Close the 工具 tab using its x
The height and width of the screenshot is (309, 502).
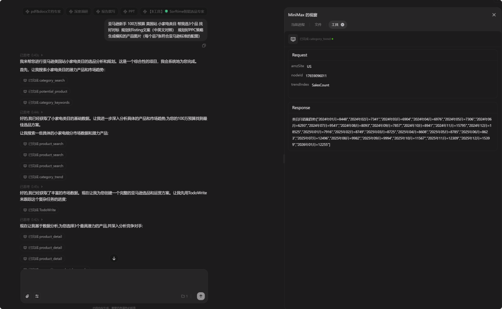343,25
